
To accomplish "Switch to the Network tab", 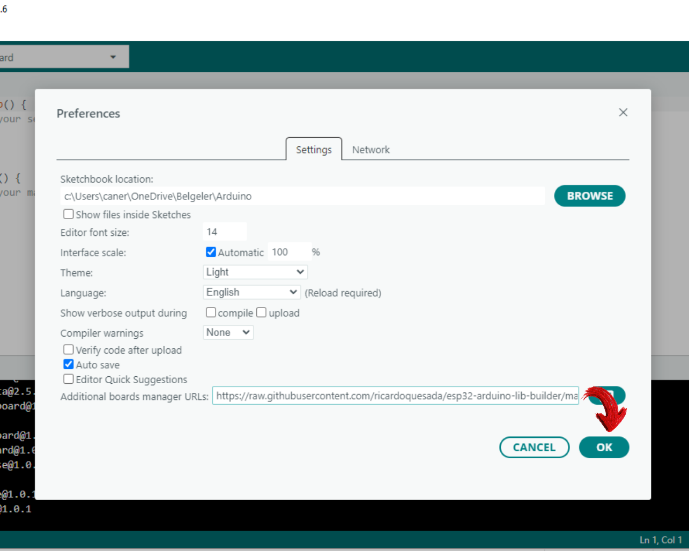I will pyautogui.click(x=371, y=150).
